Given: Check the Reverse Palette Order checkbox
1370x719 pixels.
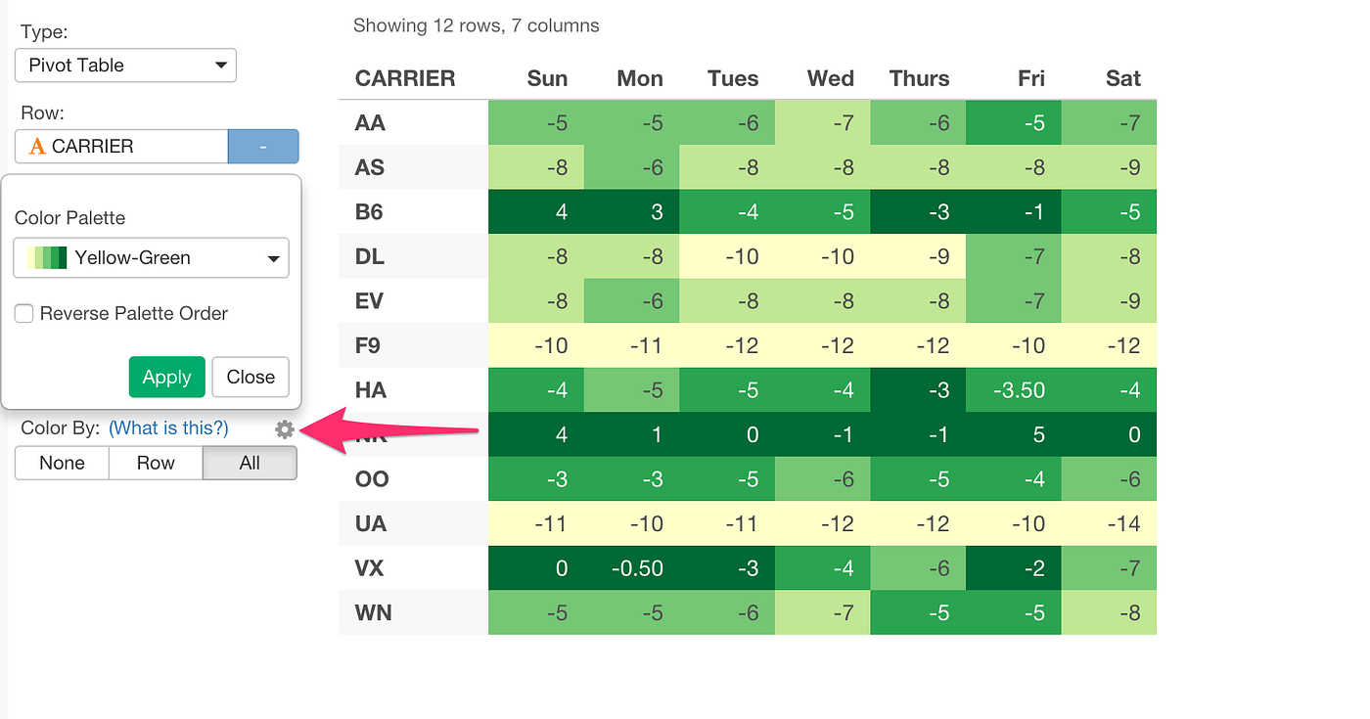Looking at the screenshot, I should point(23,314).
